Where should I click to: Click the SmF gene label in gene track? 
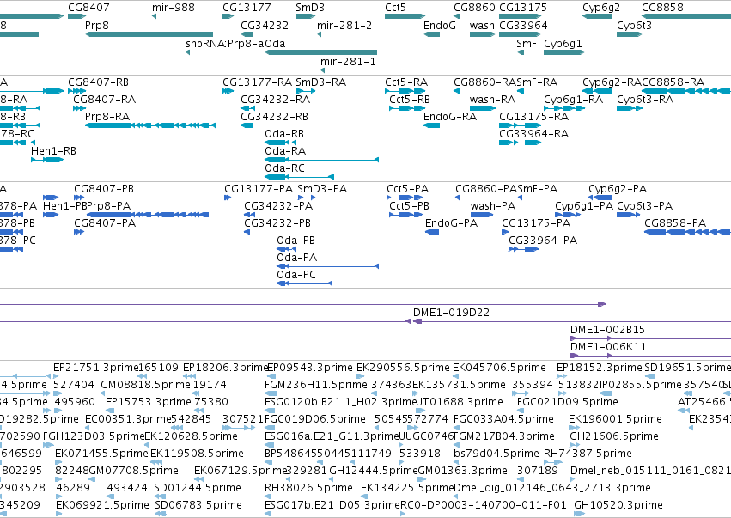coord(527,44)
